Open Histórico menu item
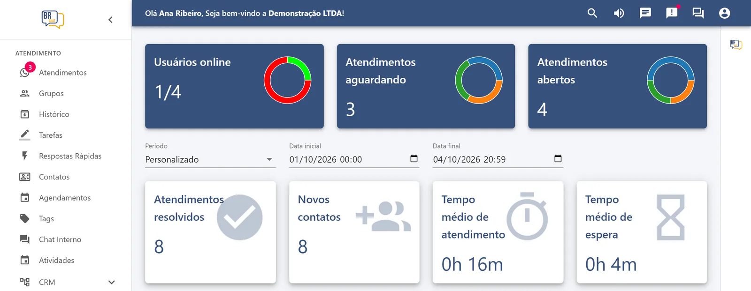 click(x=54, y=114)
